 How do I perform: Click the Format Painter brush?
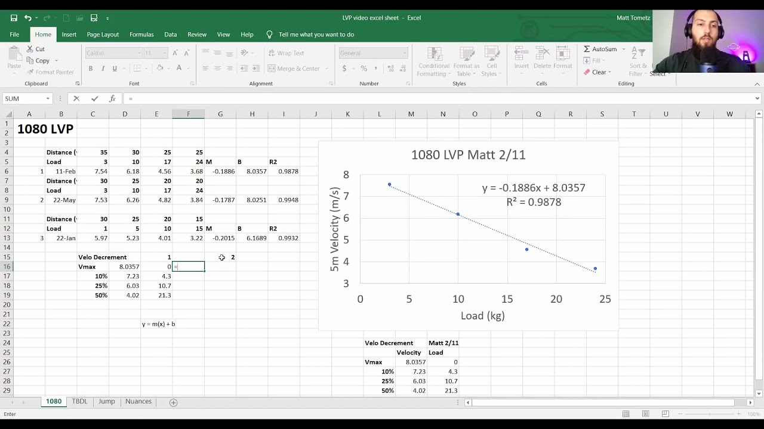coord(29,72)
